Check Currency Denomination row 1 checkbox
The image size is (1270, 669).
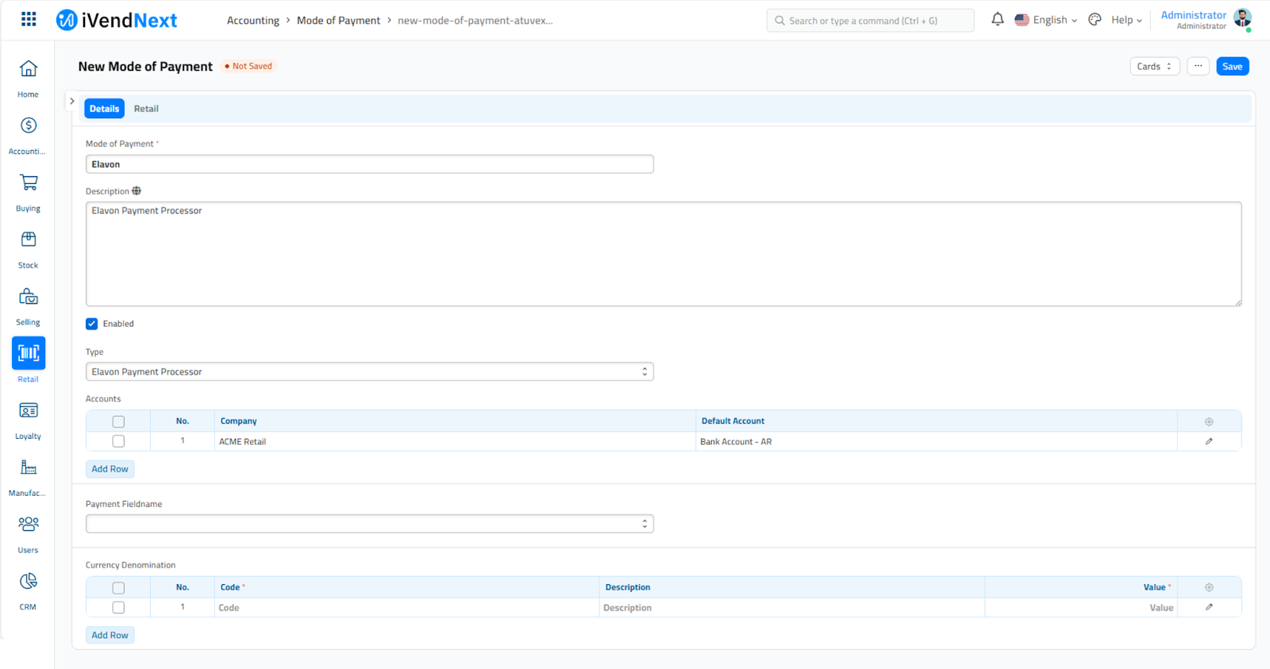(x=118, y=607)
